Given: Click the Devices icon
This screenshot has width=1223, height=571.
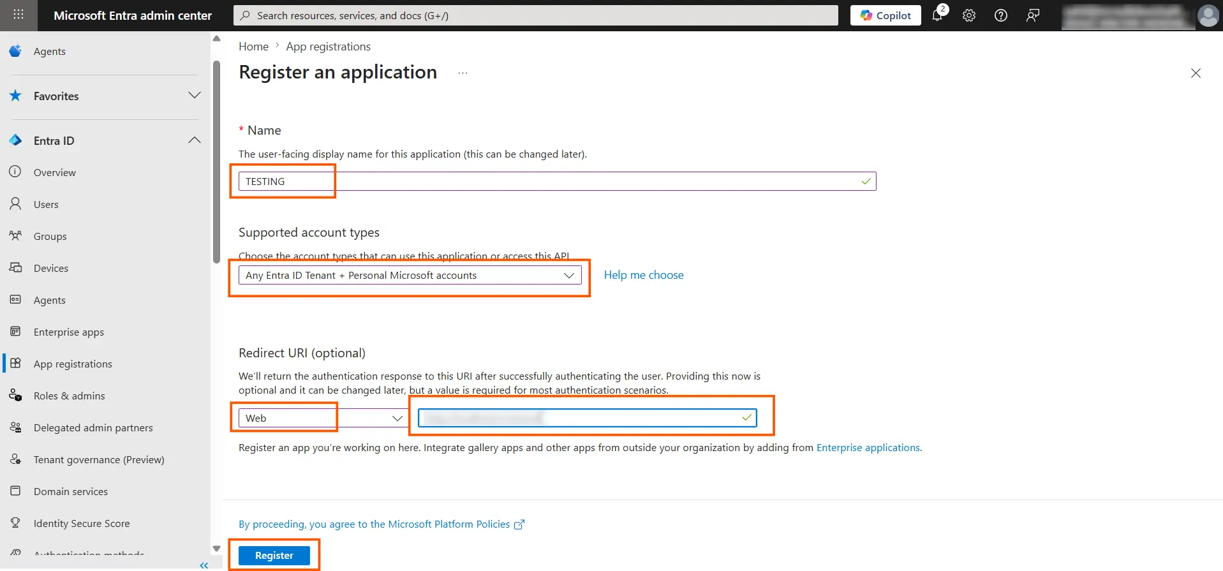Looking at the screenshot, I should [16, 268].
